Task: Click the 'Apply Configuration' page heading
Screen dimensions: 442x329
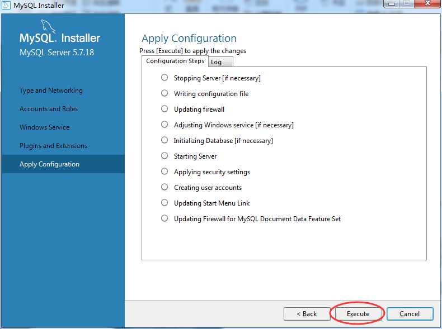Action: point(189,39)
